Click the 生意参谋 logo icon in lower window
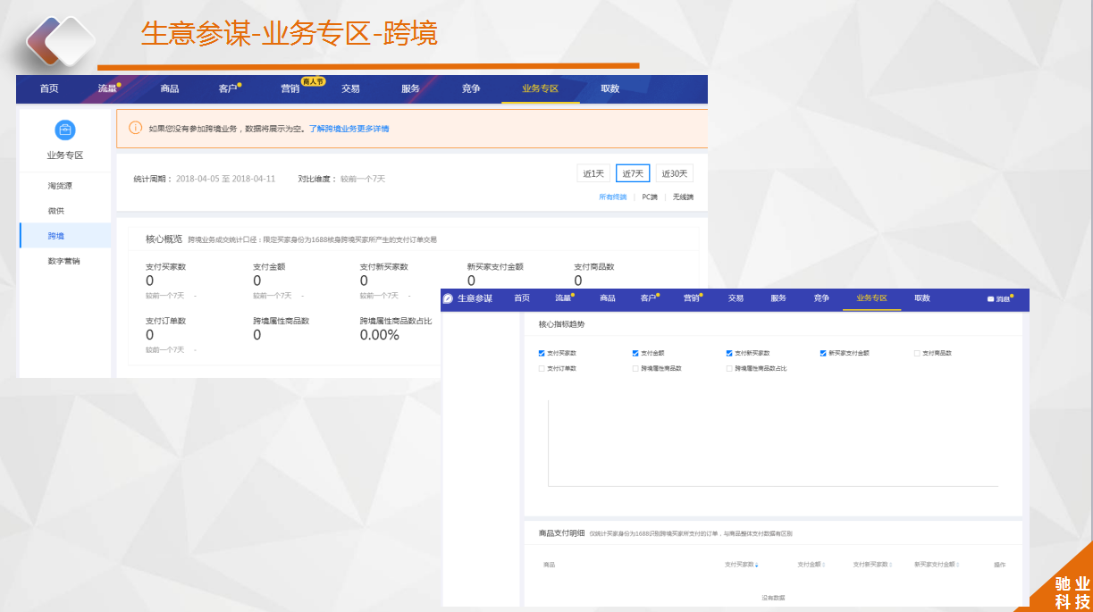The height and width of the screenshot is (612, 1093). [x=448, y=298]
